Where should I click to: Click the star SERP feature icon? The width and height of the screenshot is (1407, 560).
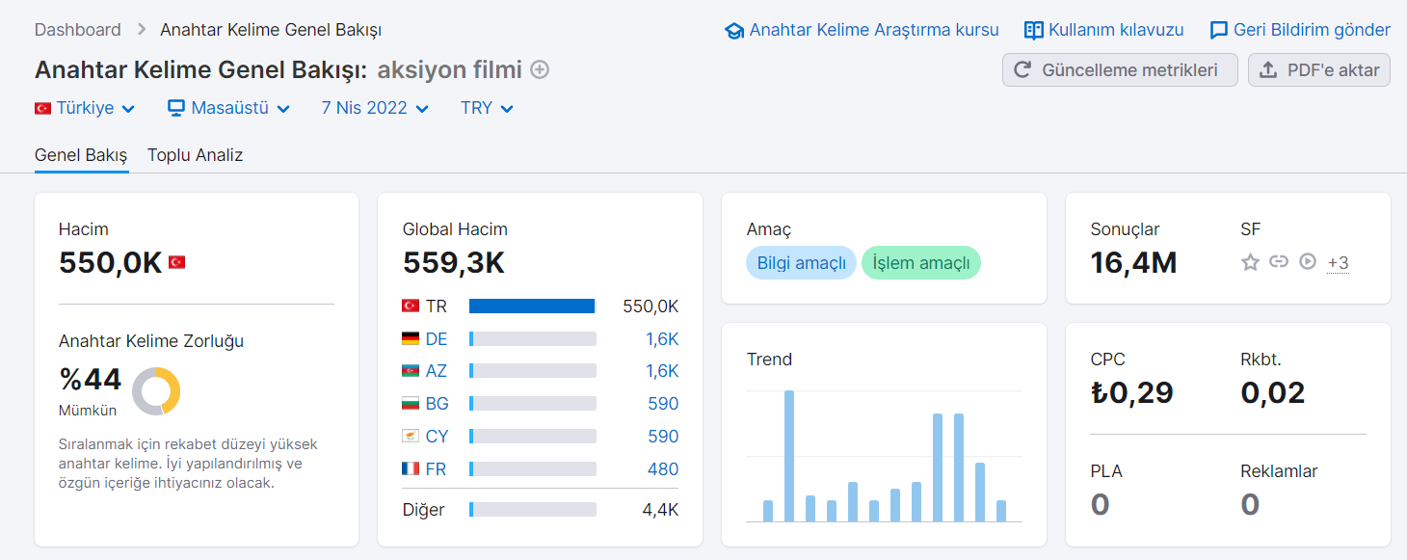1250,261
